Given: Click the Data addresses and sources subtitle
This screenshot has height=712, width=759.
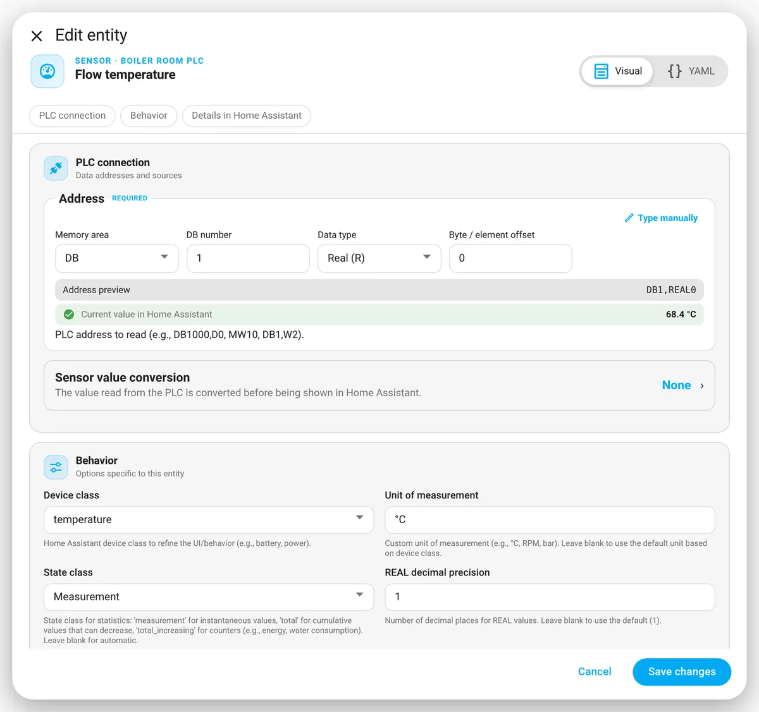Looking at the screenshot, I should 129,176.
